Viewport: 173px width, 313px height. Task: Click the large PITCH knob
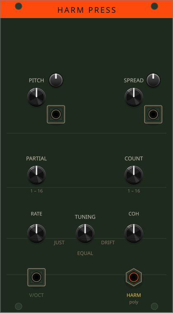37,97
